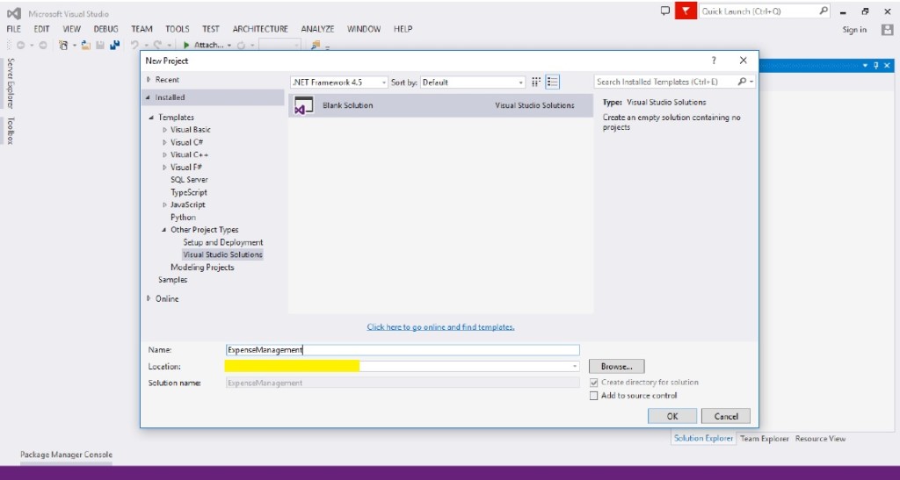Viewport: 900px width, 480px height.
Task: Open the TOOLS menu
Action: click(x=178, y=29)
